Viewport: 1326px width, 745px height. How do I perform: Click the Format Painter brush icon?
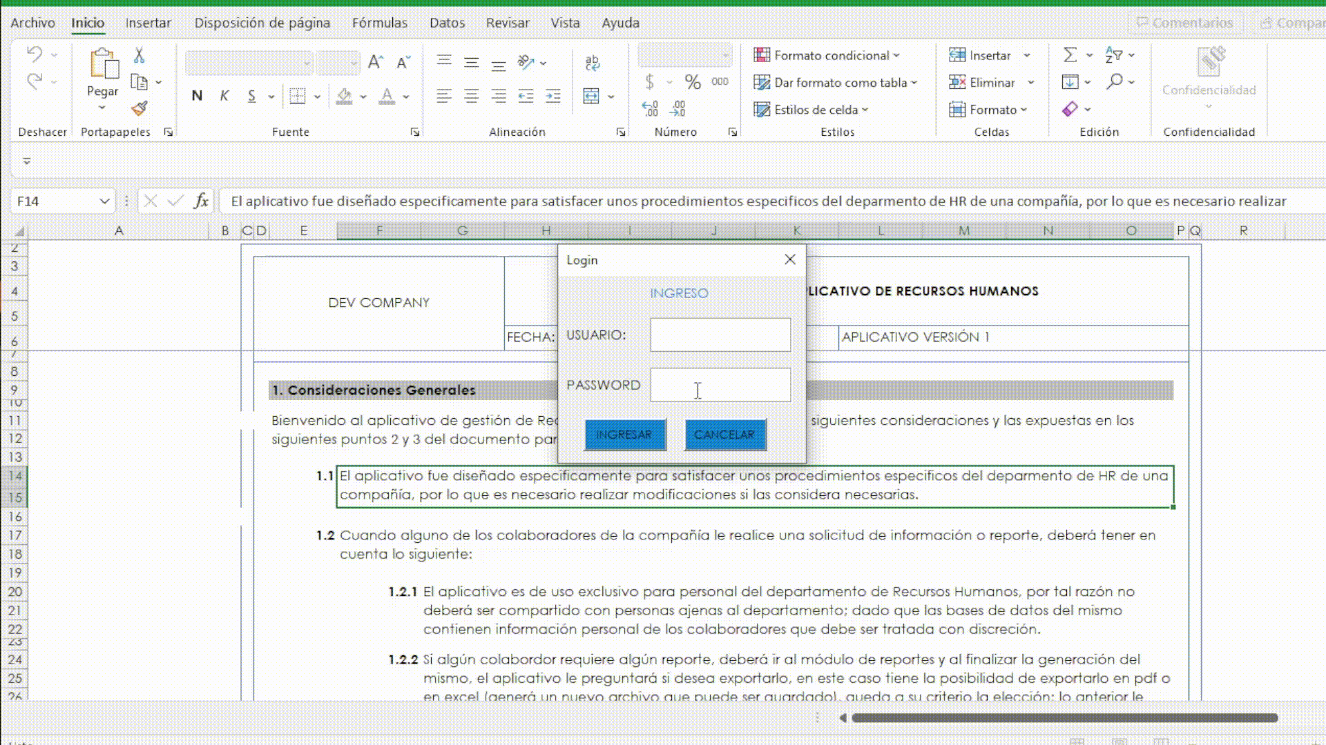pyautogui.click(x=140, y=108)
